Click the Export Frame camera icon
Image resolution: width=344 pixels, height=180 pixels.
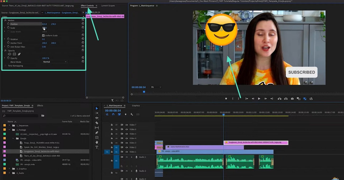point(292,99)
